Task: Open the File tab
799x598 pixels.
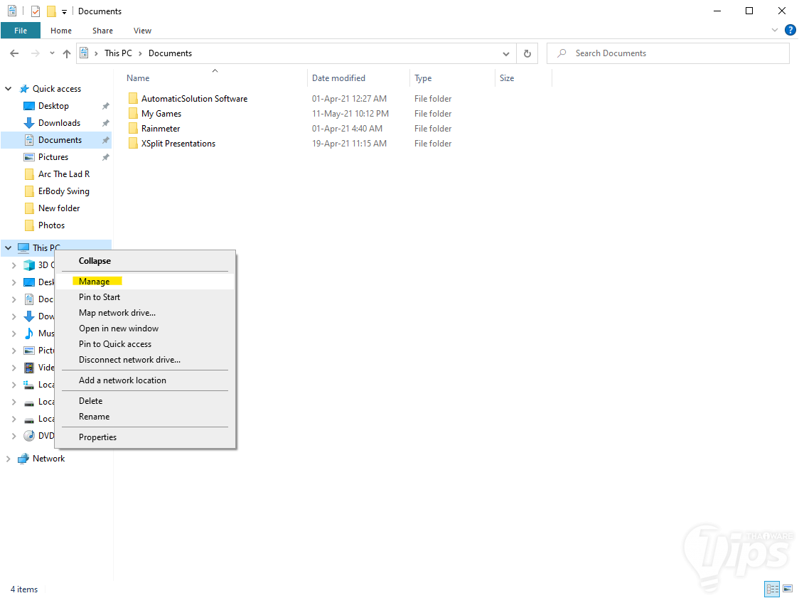Action: 21,31
